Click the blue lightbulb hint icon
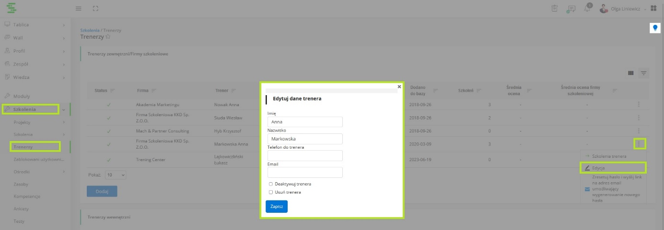 (655, 28)
